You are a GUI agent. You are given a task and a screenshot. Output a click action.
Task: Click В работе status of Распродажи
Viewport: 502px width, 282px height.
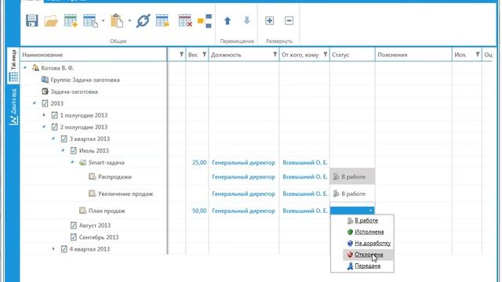click(x=352, y=176)
